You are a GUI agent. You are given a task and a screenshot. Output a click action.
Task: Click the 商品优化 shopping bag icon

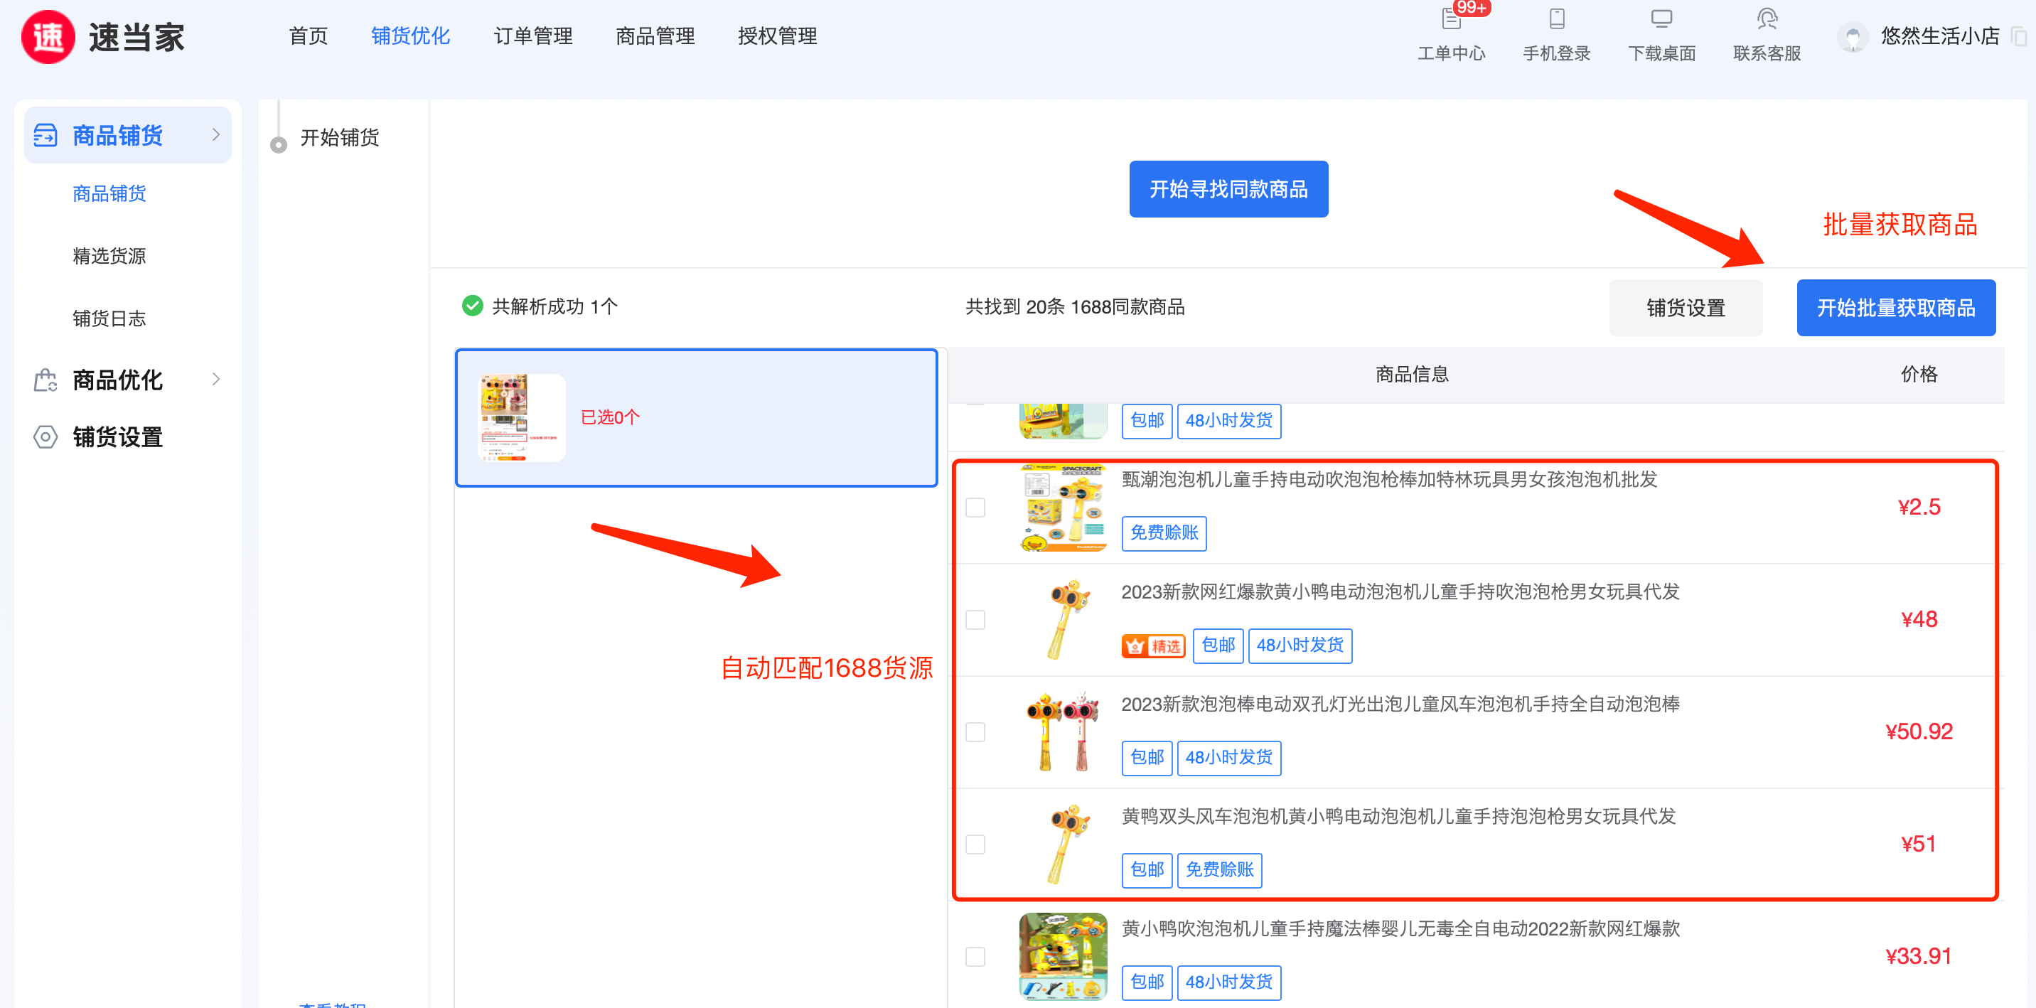point(45,380)
